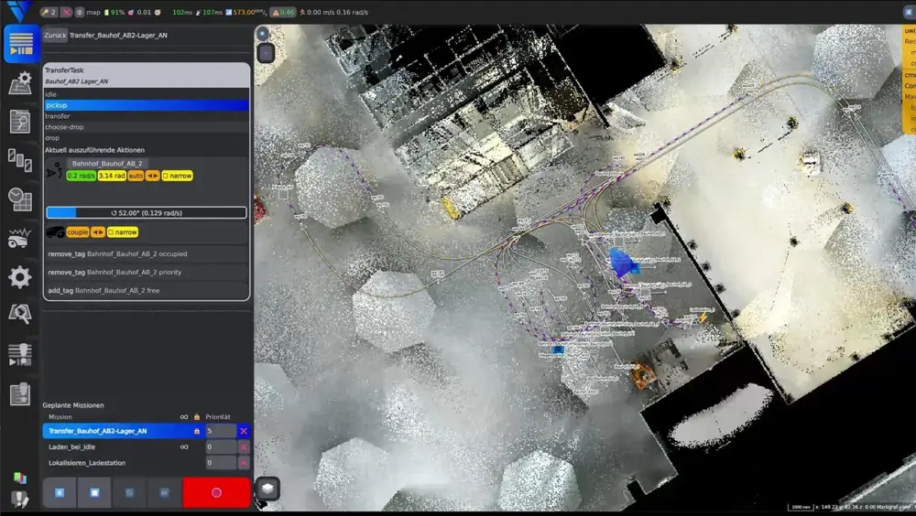The image size is (916, 516).
Task: Click the priority field of Laden_bei_Idle
Action: click(x=220, y=446)
